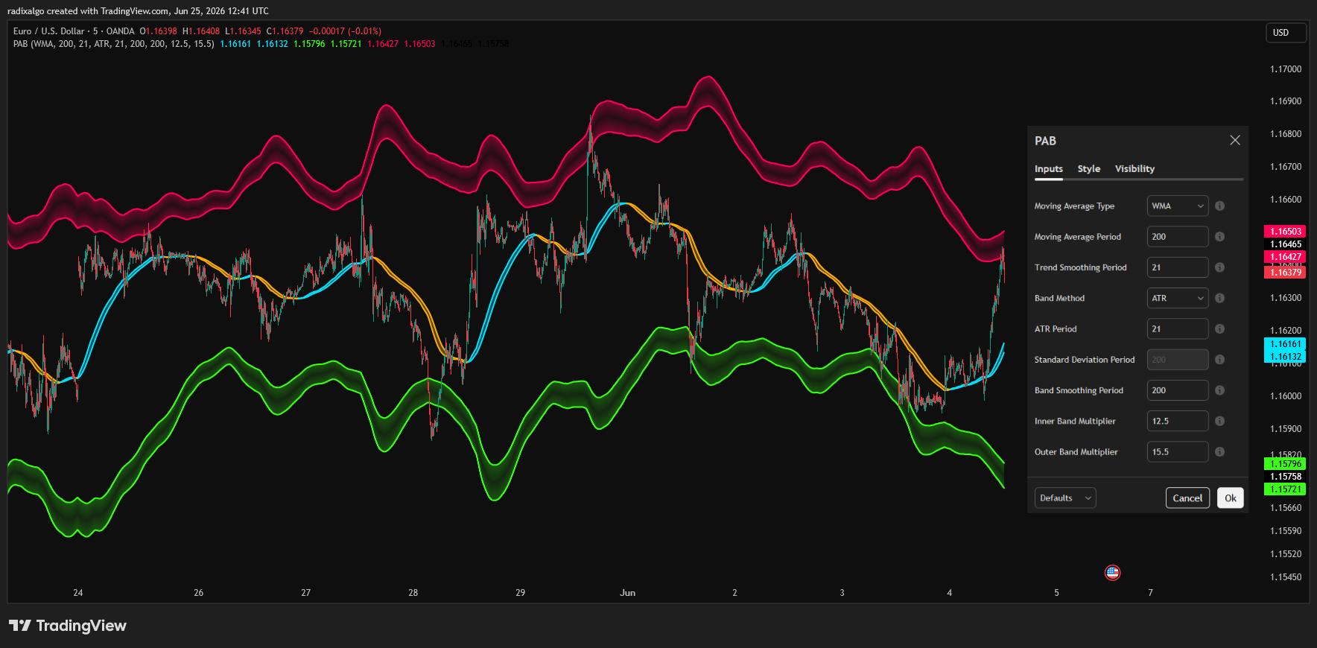Switch to the Style tab

point(1088,169)
